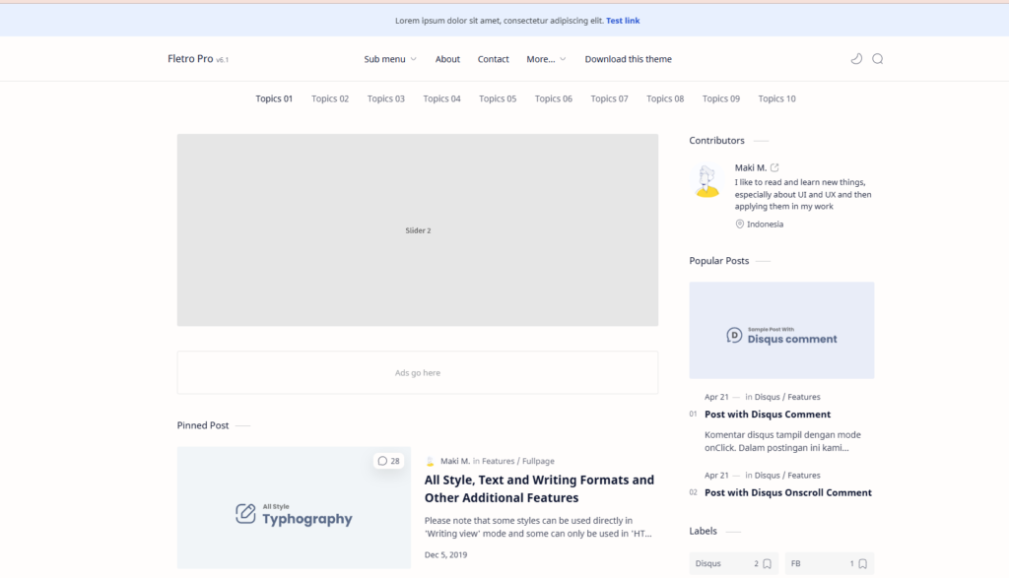Click the Pinned Post heading
Screen dimensions: 1009x578
point(203,425)
